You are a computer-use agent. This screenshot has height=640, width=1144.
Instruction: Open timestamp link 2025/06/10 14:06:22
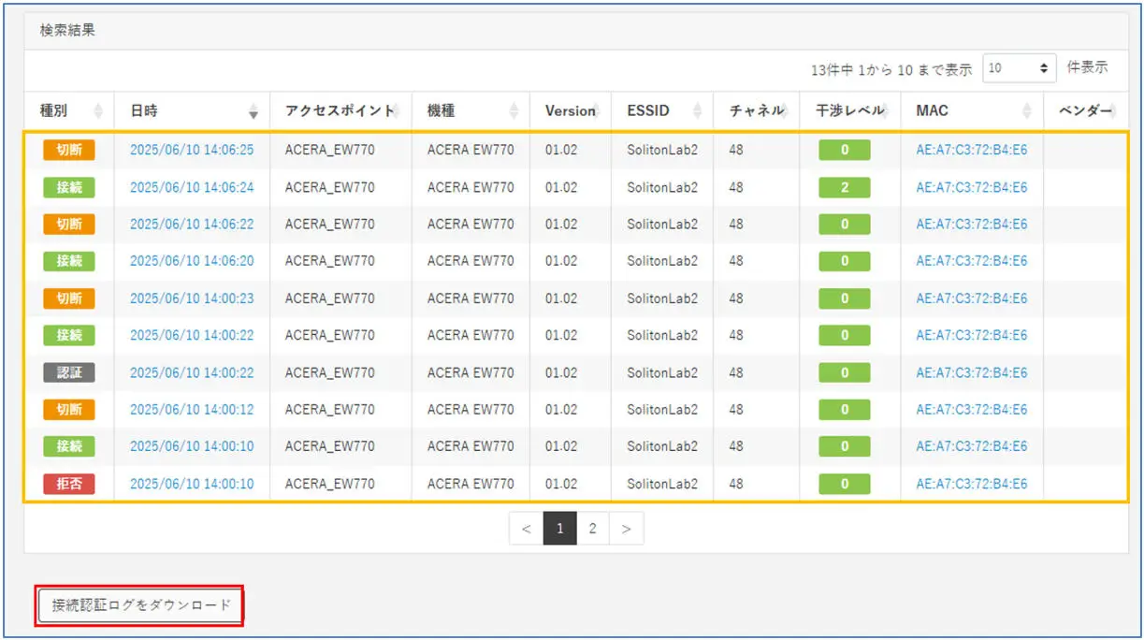pos(192,224)
